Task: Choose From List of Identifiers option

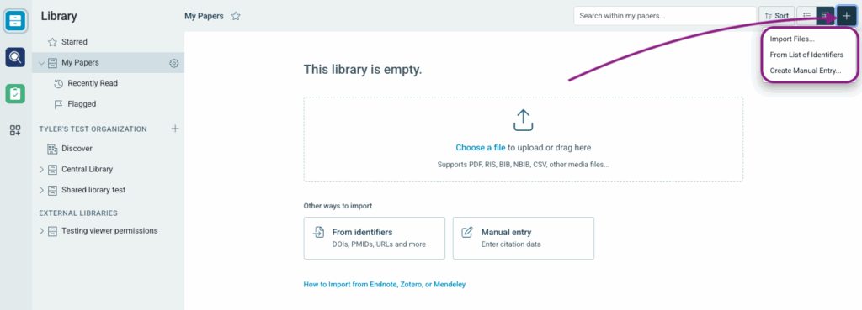Action: (806, 55)
